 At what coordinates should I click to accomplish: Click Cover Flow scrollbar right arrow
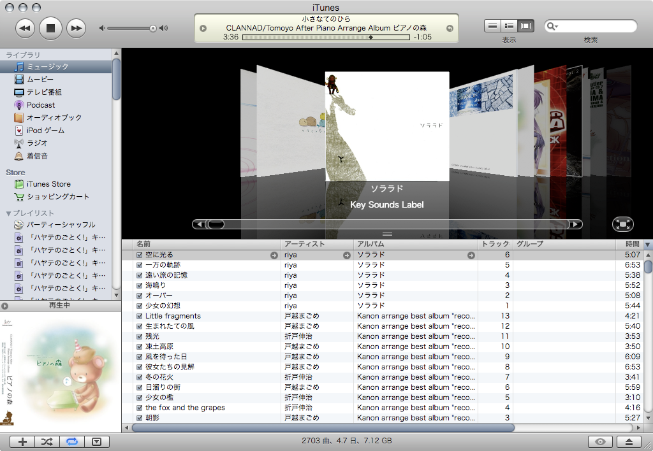pyautogui.click(x=576, y=225)
